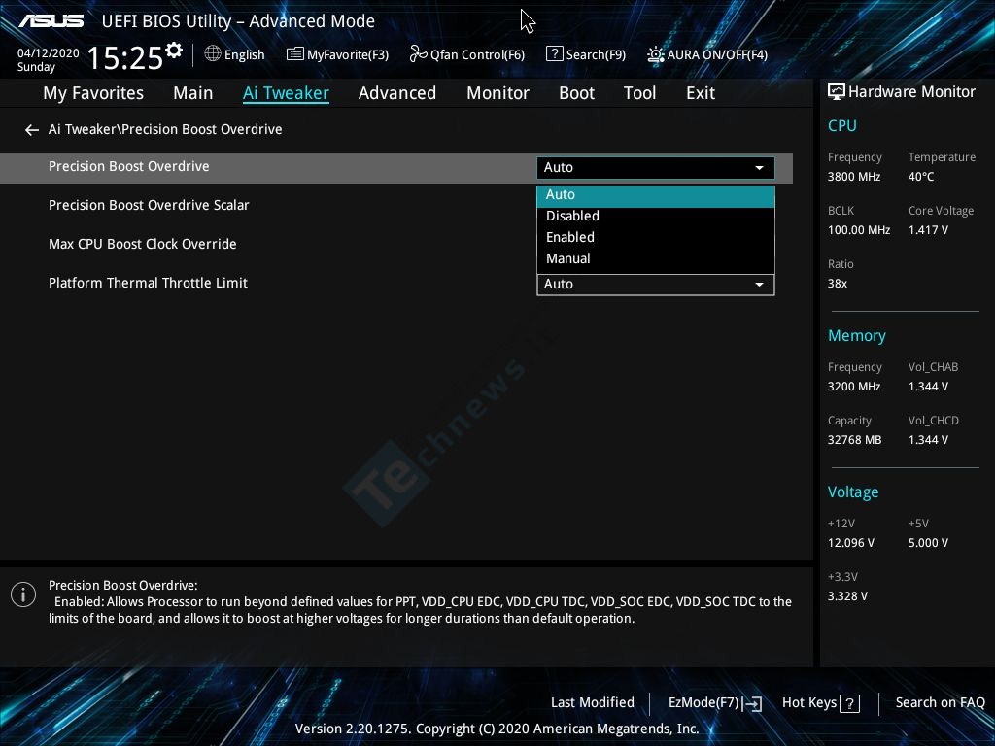
Task: Open clock settings gear icon
Action: coord(174,50)
